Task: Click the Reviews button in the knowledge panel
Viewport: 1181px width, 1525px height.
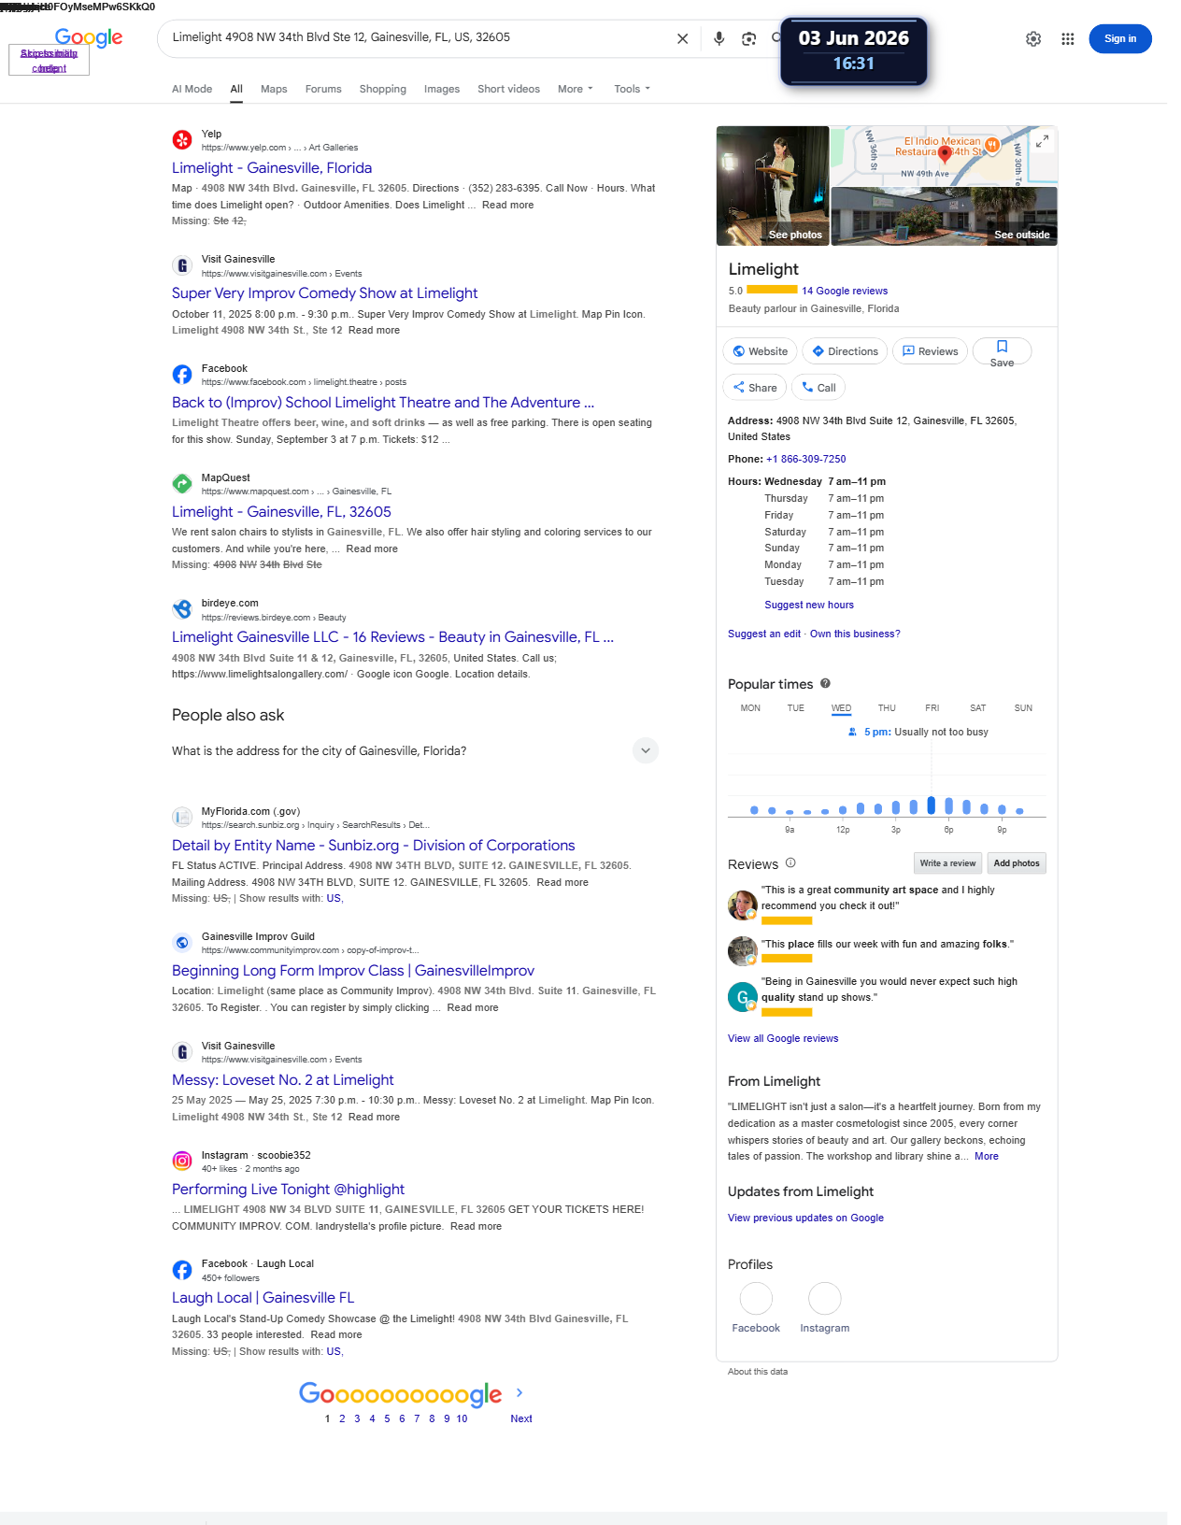Action: click(930, 351)
